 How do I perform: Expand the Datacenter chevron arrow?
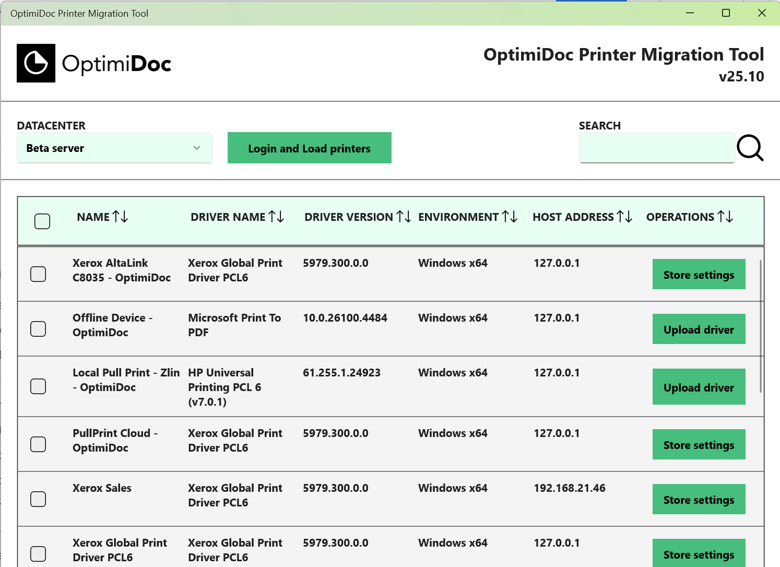pos(197,148)
